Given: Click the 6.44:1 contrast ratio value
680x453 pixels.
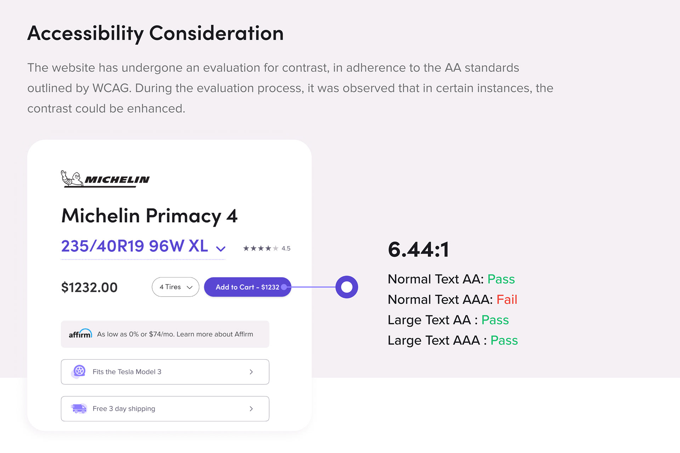Looking at the screenshot, I should click(418, 249).
